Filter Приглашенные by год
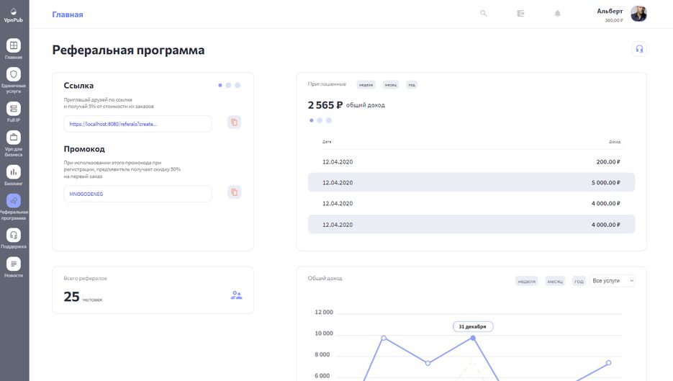Image resolution: width=673 pixels, height=381 pixels. point(412,85)
